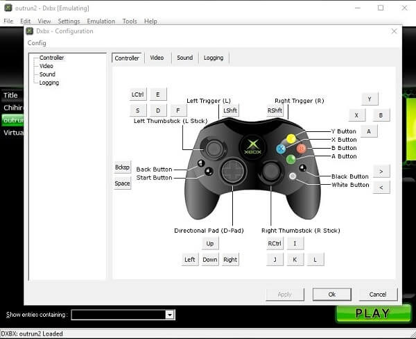
Task: Click the yellow Y button on controller image
Action: click(291, 138)
